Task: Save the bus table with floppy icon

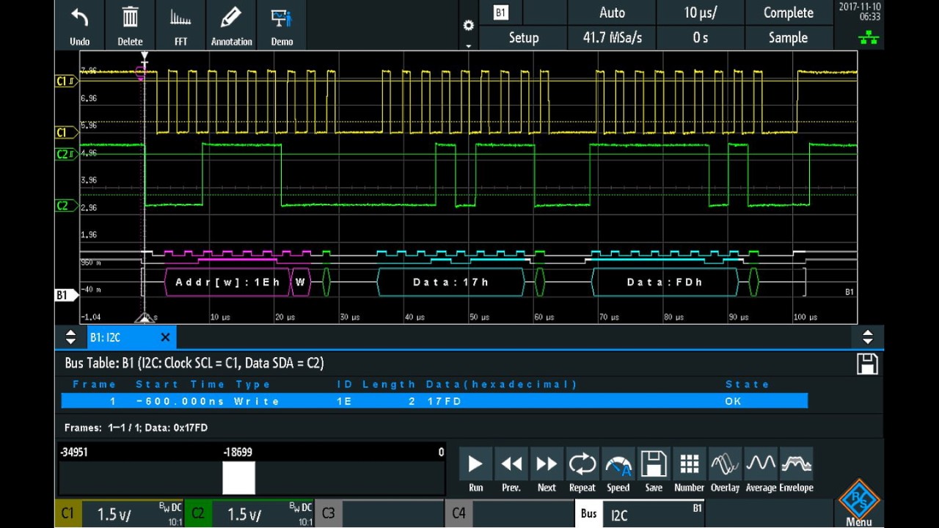Action: click(x=867, y=364)
